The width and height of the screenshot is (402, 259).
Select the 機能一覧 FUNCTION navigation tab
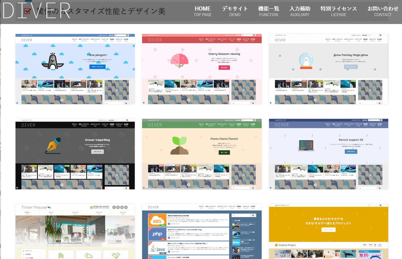pyautogui.click(x=268, y=11)
